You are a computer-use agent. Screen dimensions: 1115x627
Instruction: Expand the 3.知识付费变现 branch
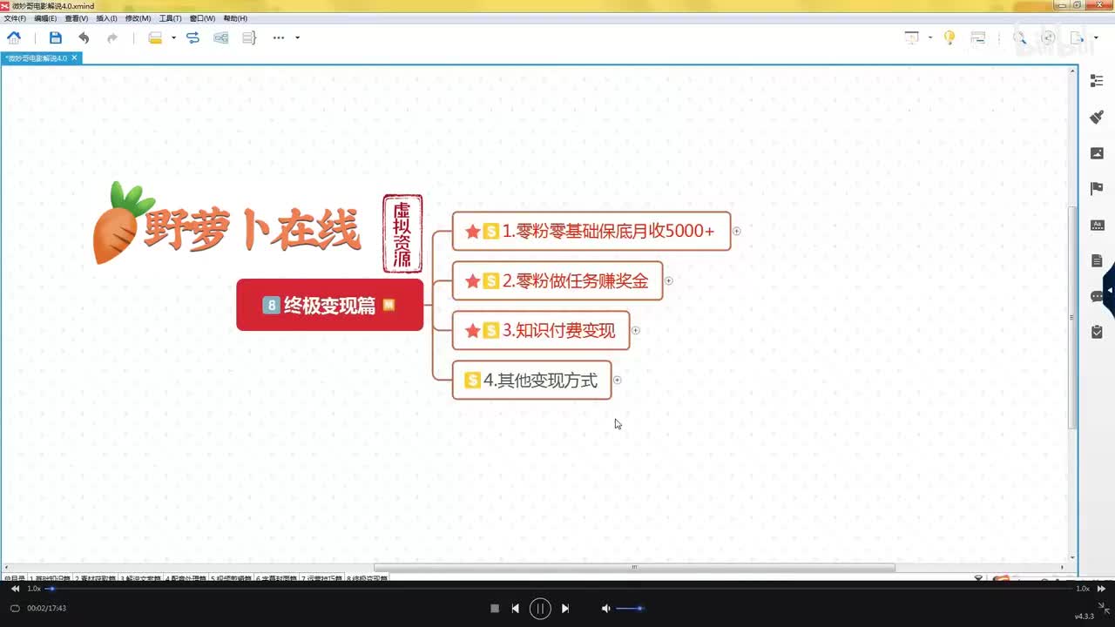coord(636,331)
